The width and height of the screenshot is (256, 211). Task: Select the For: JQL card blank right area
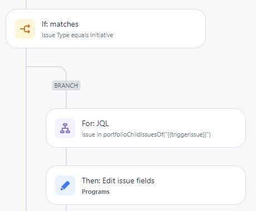coord(228,128)
